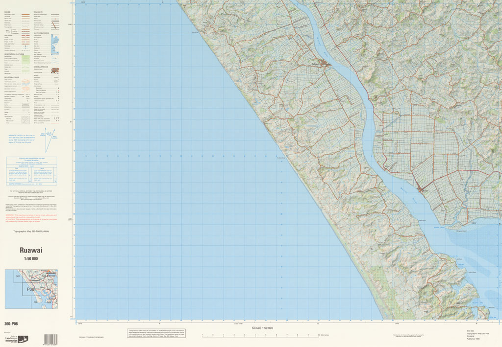Image resolution: width=502 pixels, height=347 pixels.
Task: Click the RELIEF FEATURES legend heading
Action: click(x=12, y=77)
